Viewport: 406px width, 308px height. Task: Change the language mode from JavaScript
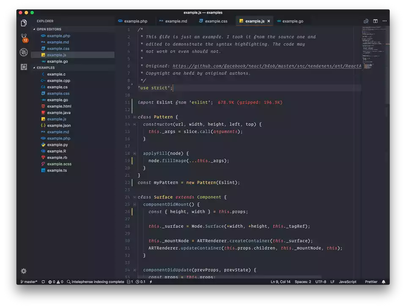pos(348,282)
